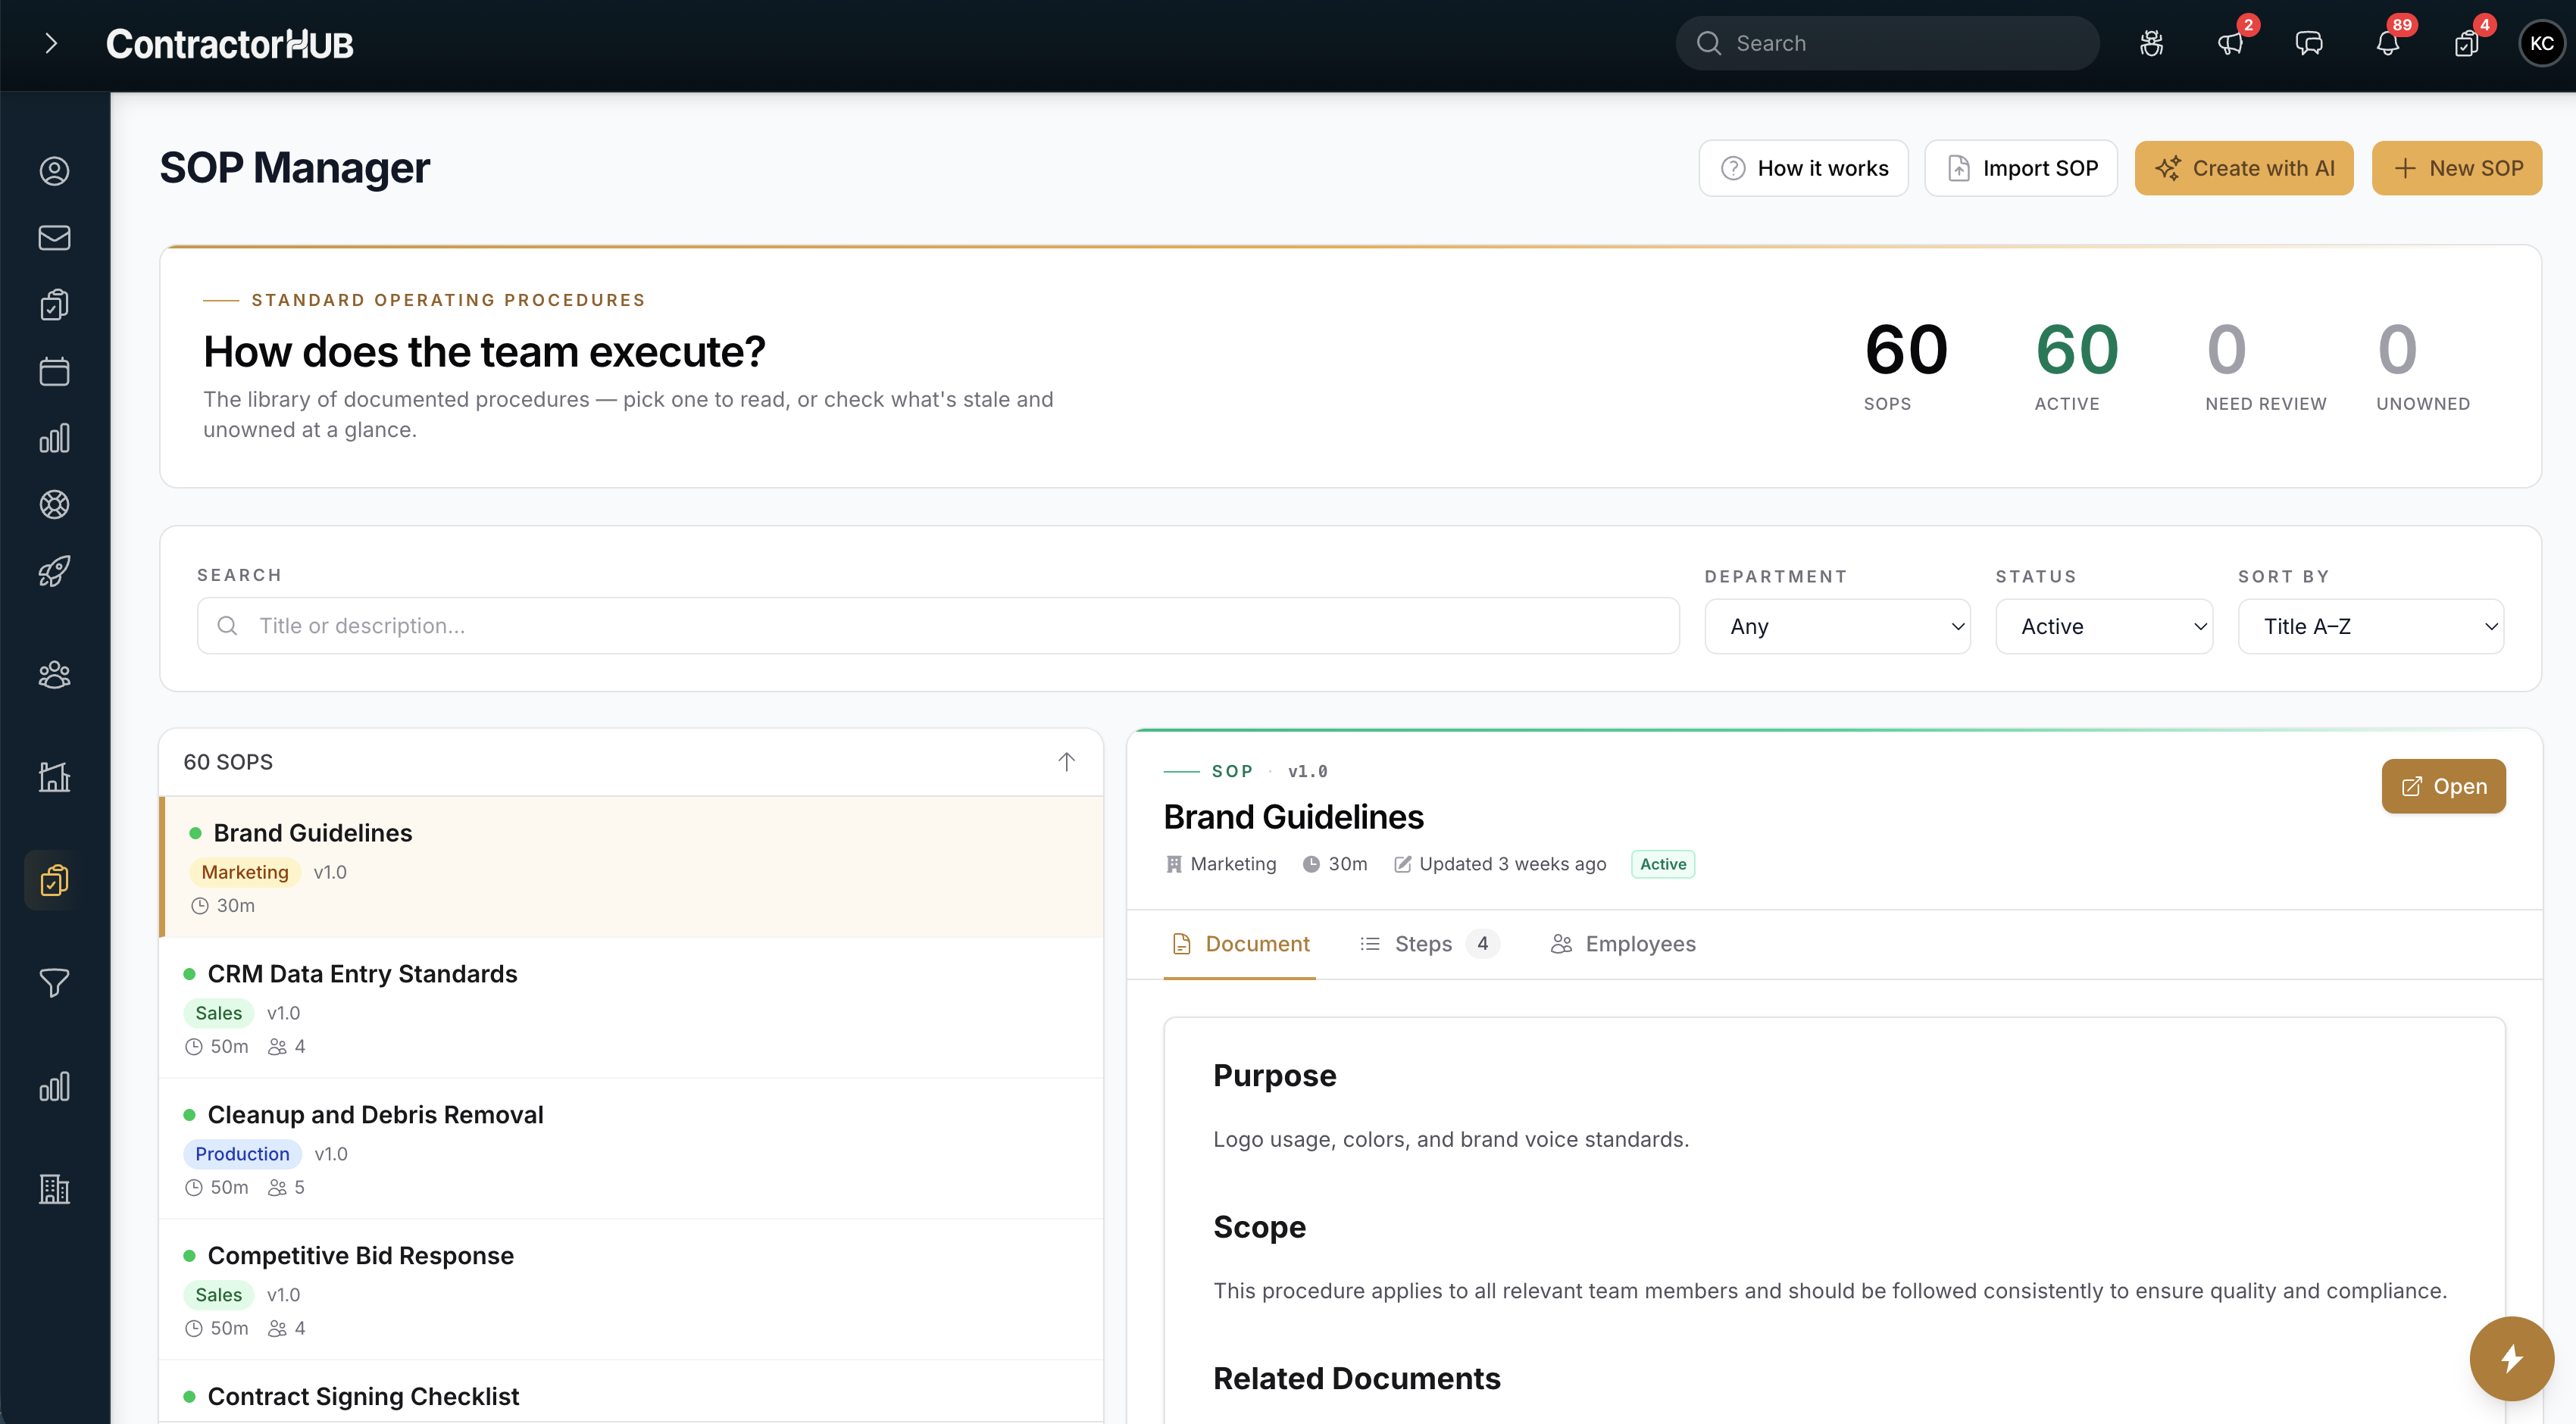This screenshot has height=1424, width=2576.
Task: Focus the Title or description search field
Action: pos(938,626)
